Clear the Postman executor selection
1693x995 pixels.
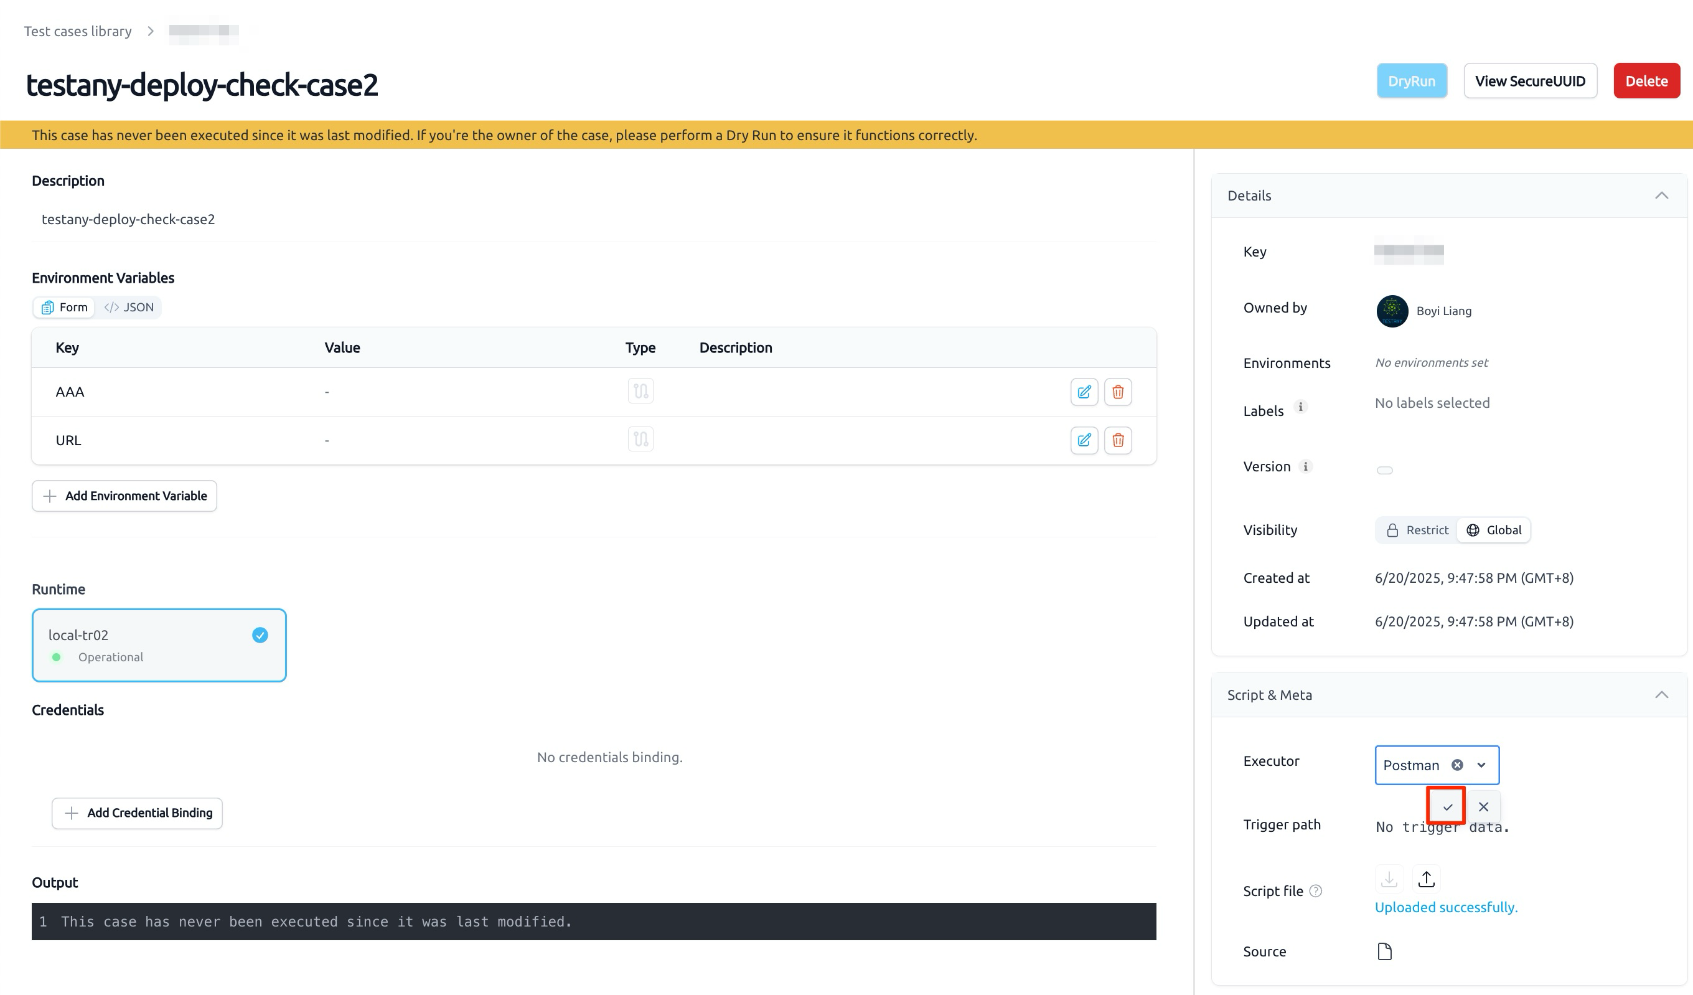pos(1457,765)
